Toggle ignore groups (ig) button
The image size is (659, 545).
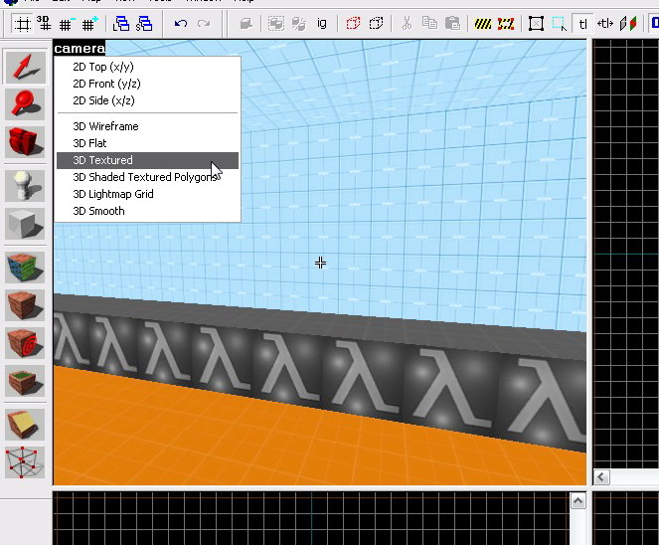[321, 24]
